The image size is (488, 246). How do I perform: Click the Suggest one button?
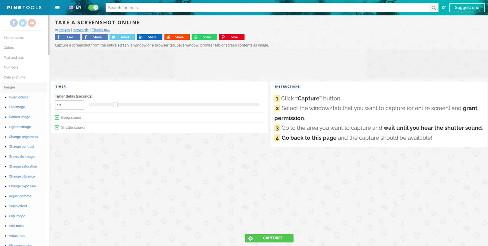(467, 8)
